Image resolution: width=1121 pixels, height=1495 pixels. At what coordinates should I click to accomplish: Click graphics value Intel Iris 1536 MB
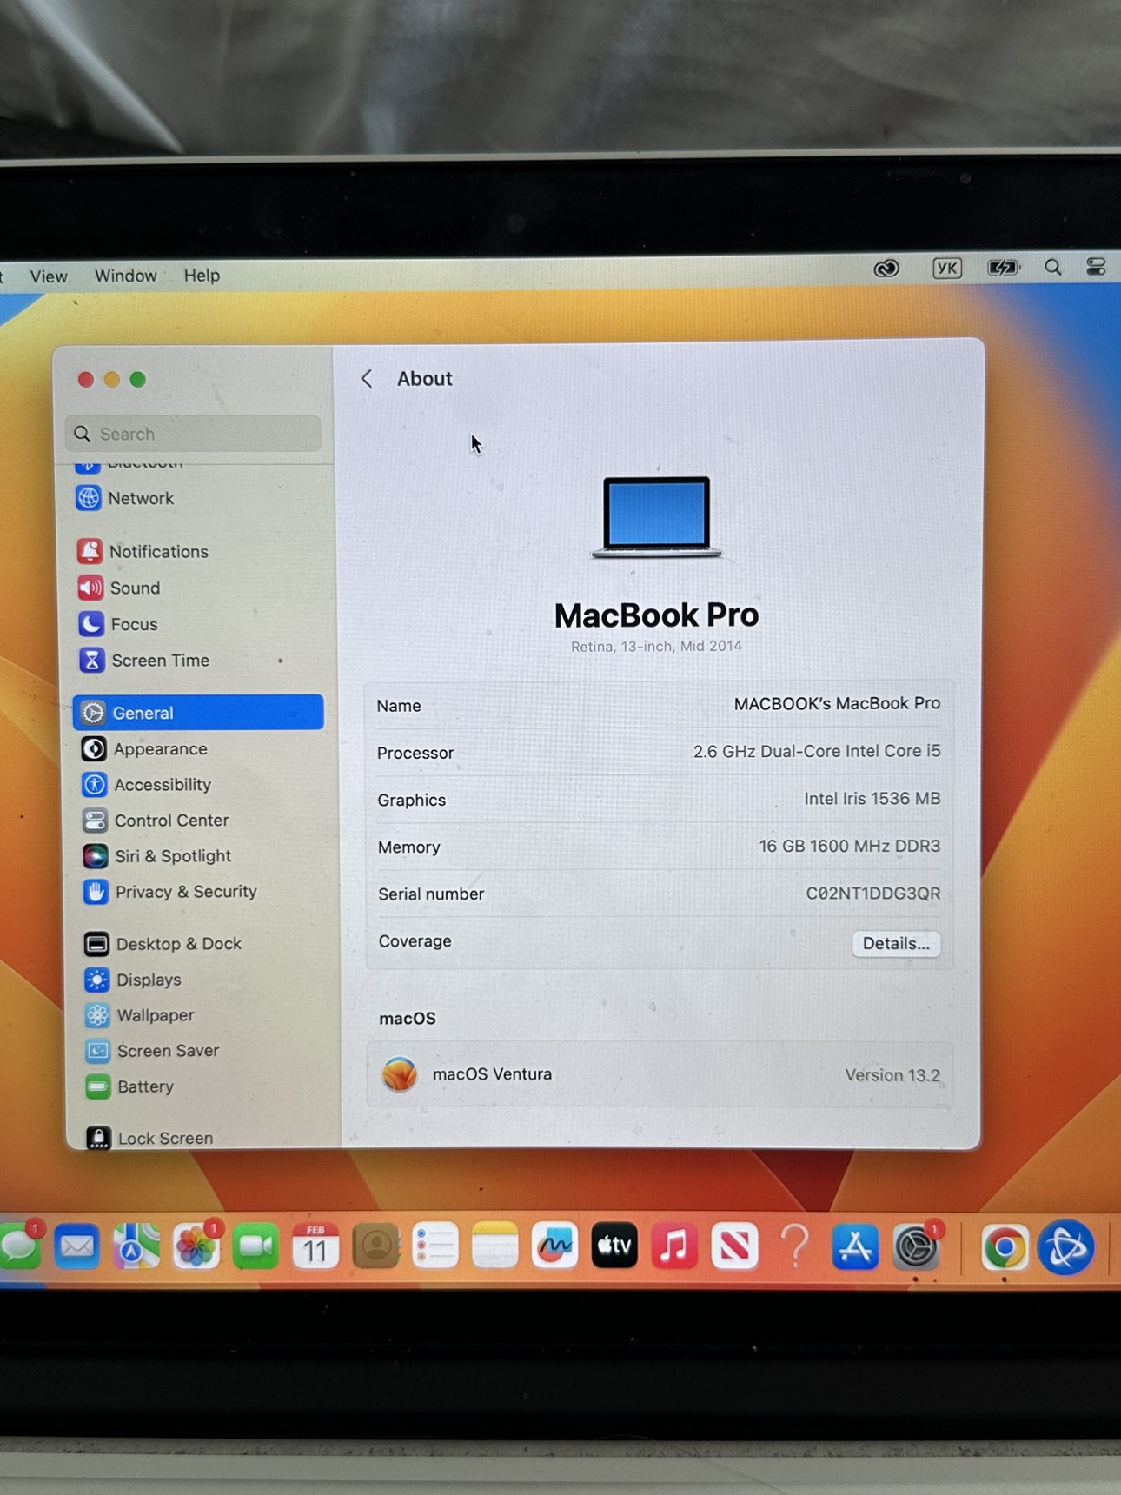[872, 798]
